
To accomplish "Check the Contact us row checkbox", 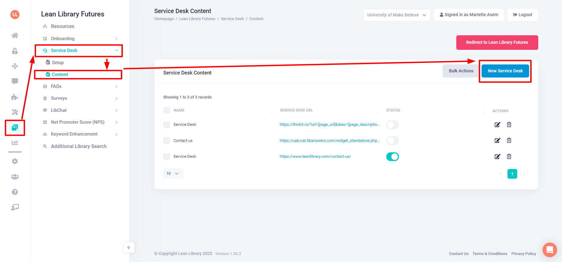I will click(x=167, y=140).
